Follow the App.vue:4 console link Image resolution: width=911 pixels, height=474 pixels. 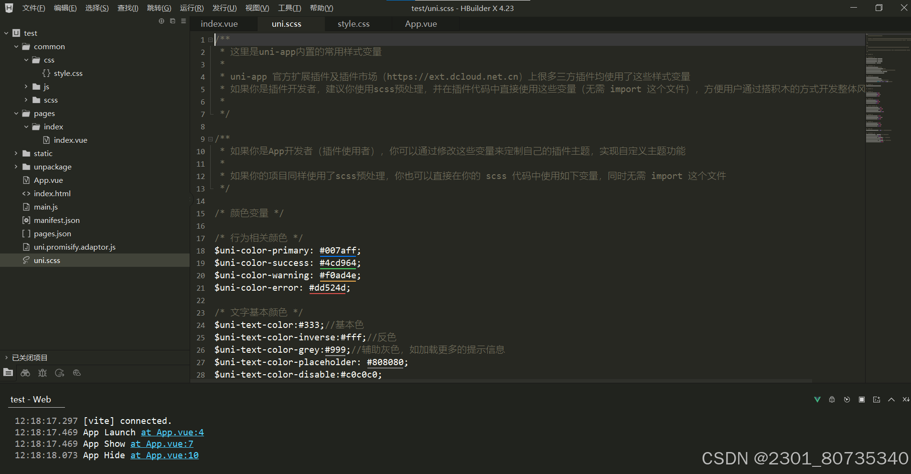pyautogui.click(x=172, y=432)
